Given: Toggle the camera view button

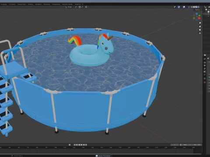Looking at the screenshot, I should point(200,30).
